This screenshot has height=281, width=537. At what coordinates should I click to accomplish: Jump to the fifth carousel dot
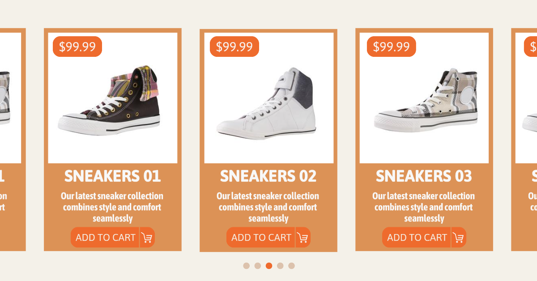point(291,266)
